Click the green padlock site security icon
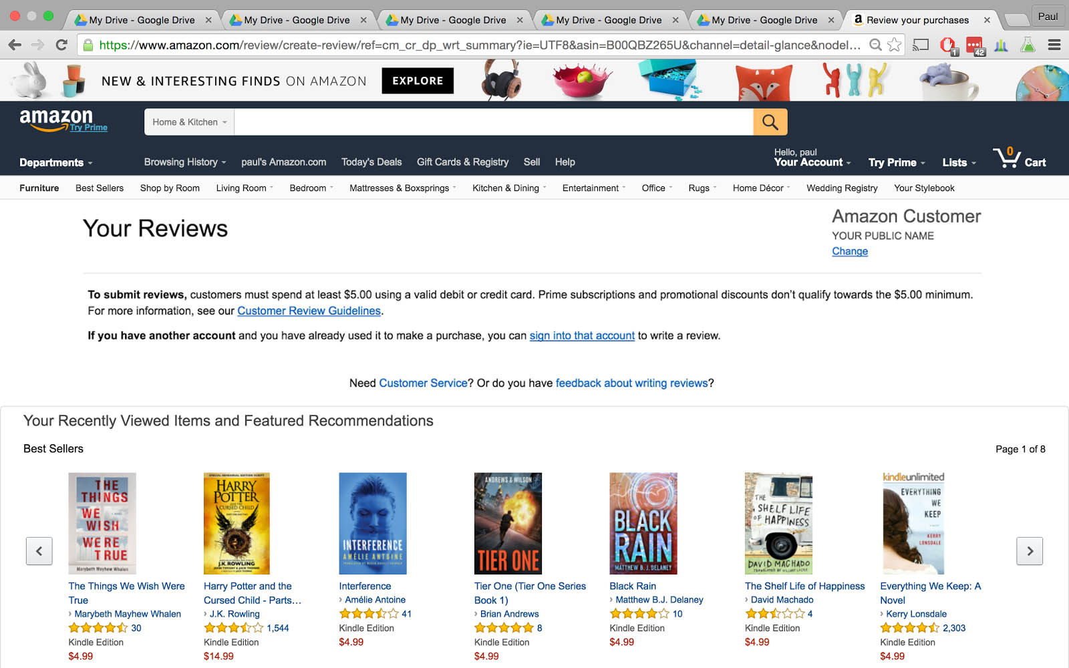The image size is (1069, 668). coord(87,45)
